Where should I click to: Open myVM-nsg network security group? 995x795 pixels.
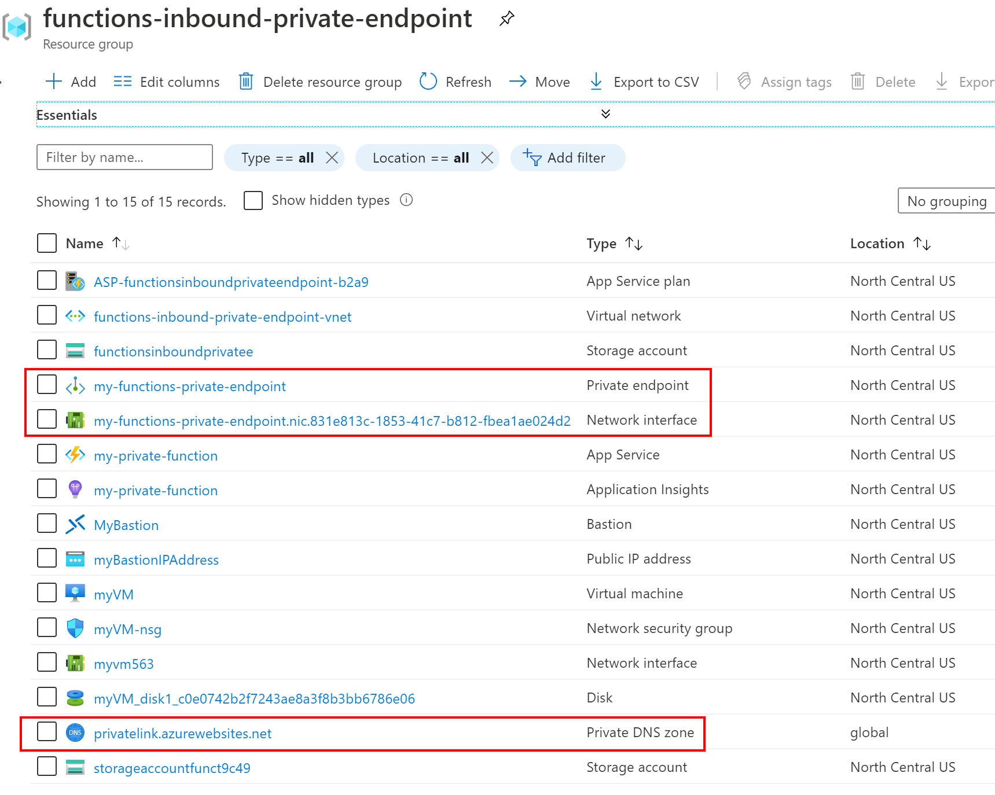point(127,629)
